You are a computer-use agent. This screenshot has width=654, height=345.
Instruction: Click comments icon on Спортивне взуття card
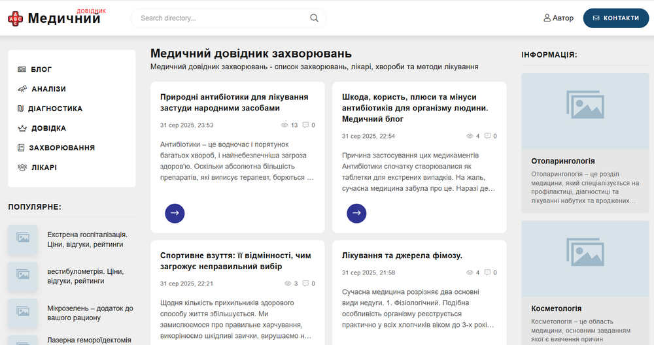[305, 284]
